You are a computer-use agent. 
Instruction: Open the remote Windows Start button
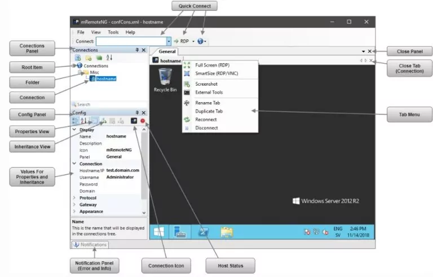point(159,232)
